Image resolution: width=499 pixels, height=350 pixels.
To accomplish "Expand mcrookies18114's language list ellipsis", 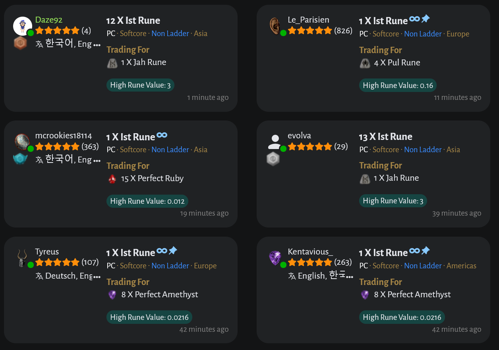I will click(97, 161).
